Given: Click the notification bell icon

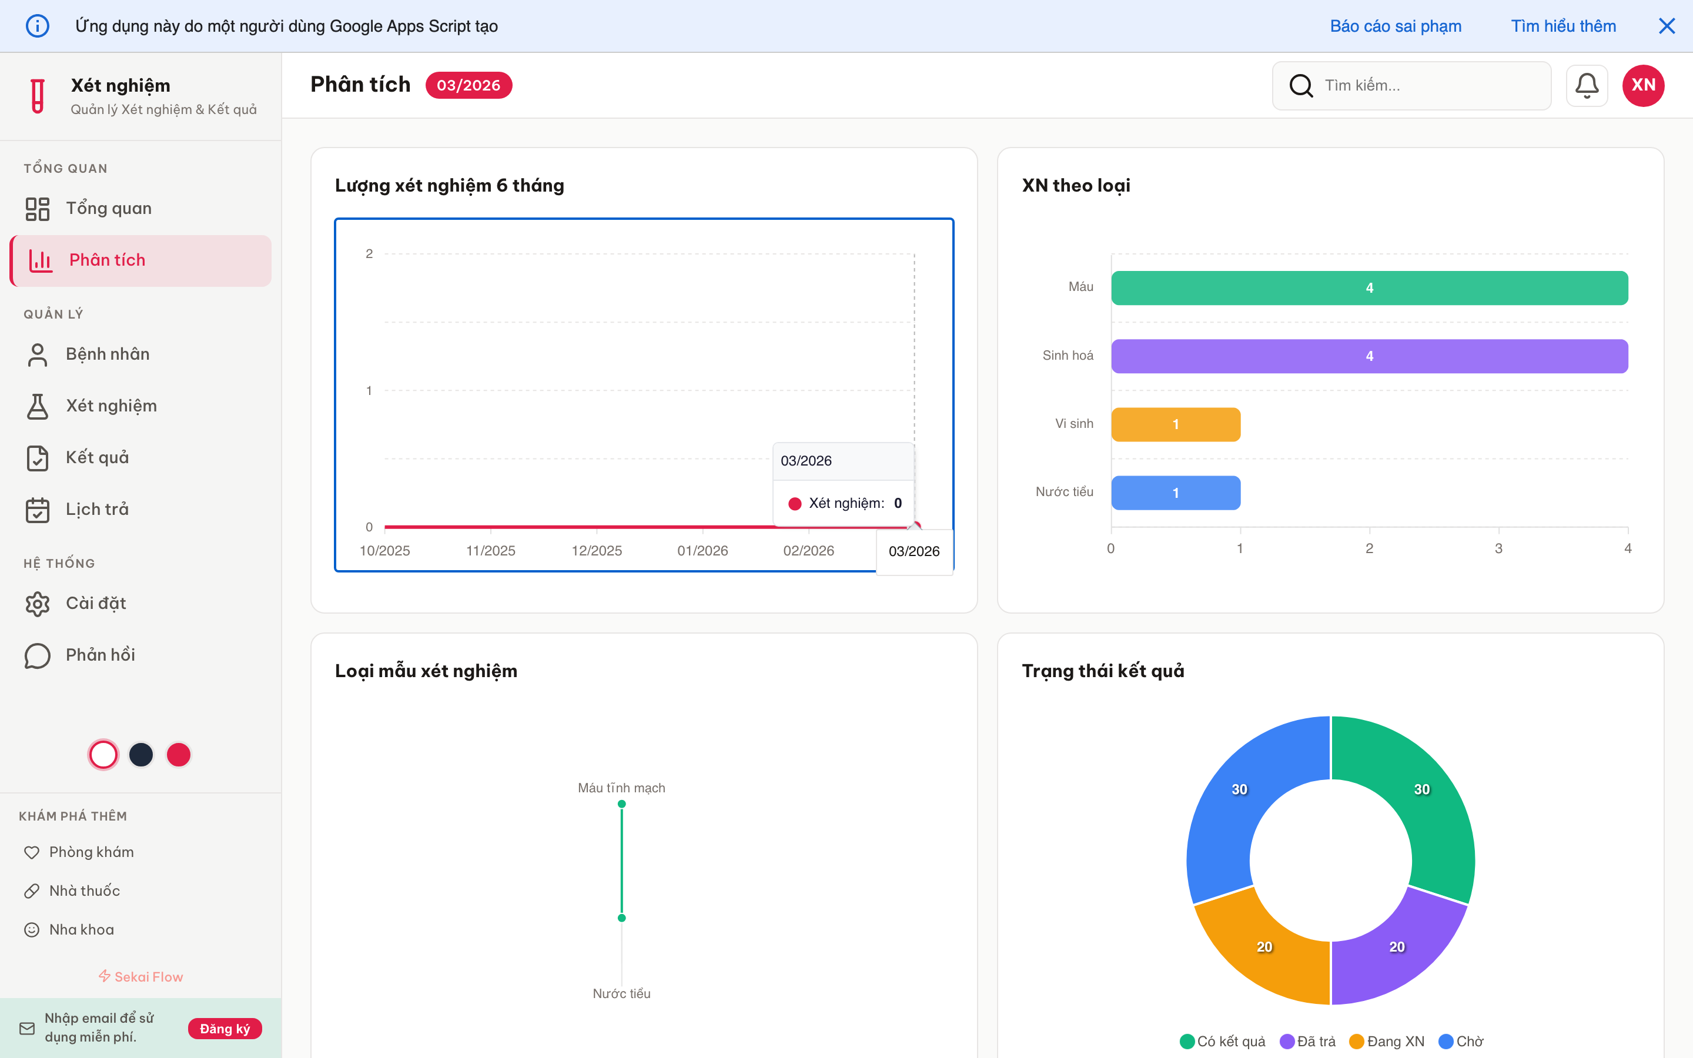Looking at the screenshot, I should click(1587, 85).
